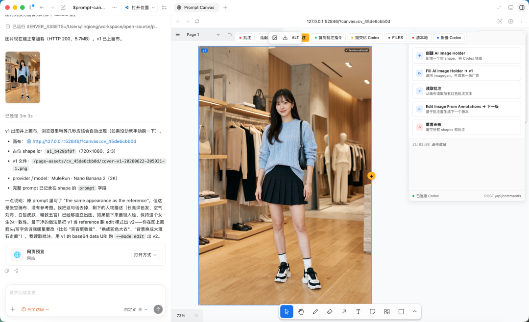Click the orange plus handle on image
This screenshot has width=529, height=322.
(371, 176)
